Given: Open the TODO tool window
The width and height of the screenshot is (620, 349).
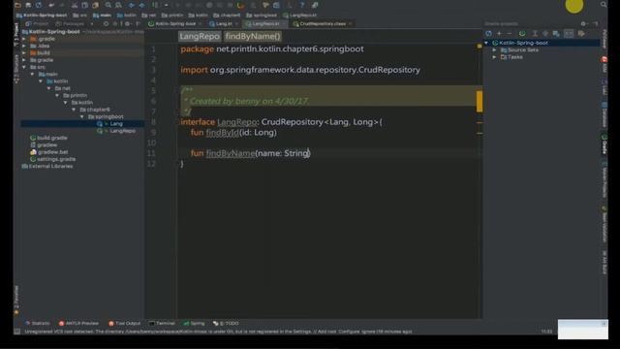Looking at the screenshot, I should pos(226,323).
